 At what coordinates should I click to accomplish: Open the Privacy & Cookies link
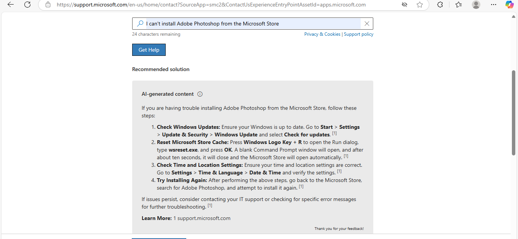[x=322, y=34]
